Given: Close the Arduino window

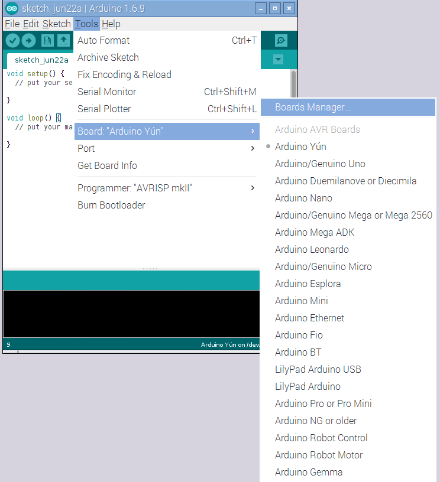Looking at the screenshot, I should (x=289, y=8).
